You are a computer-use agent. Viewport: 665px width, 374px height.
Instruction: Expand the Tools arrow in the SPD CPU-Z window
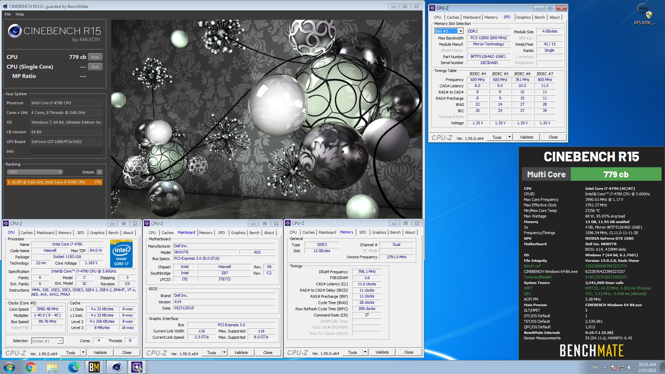coord(509,137)
